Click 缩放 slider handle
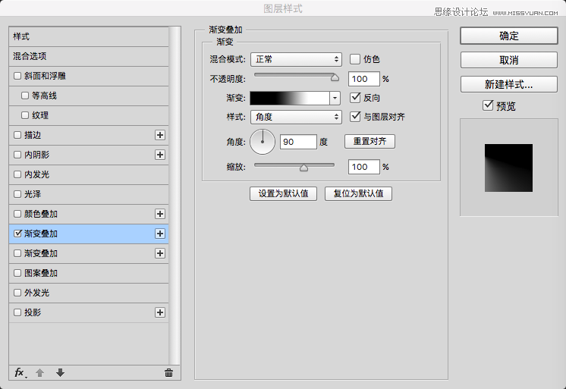The width and height of the screenshot is (566, 389). coord(304,168)
